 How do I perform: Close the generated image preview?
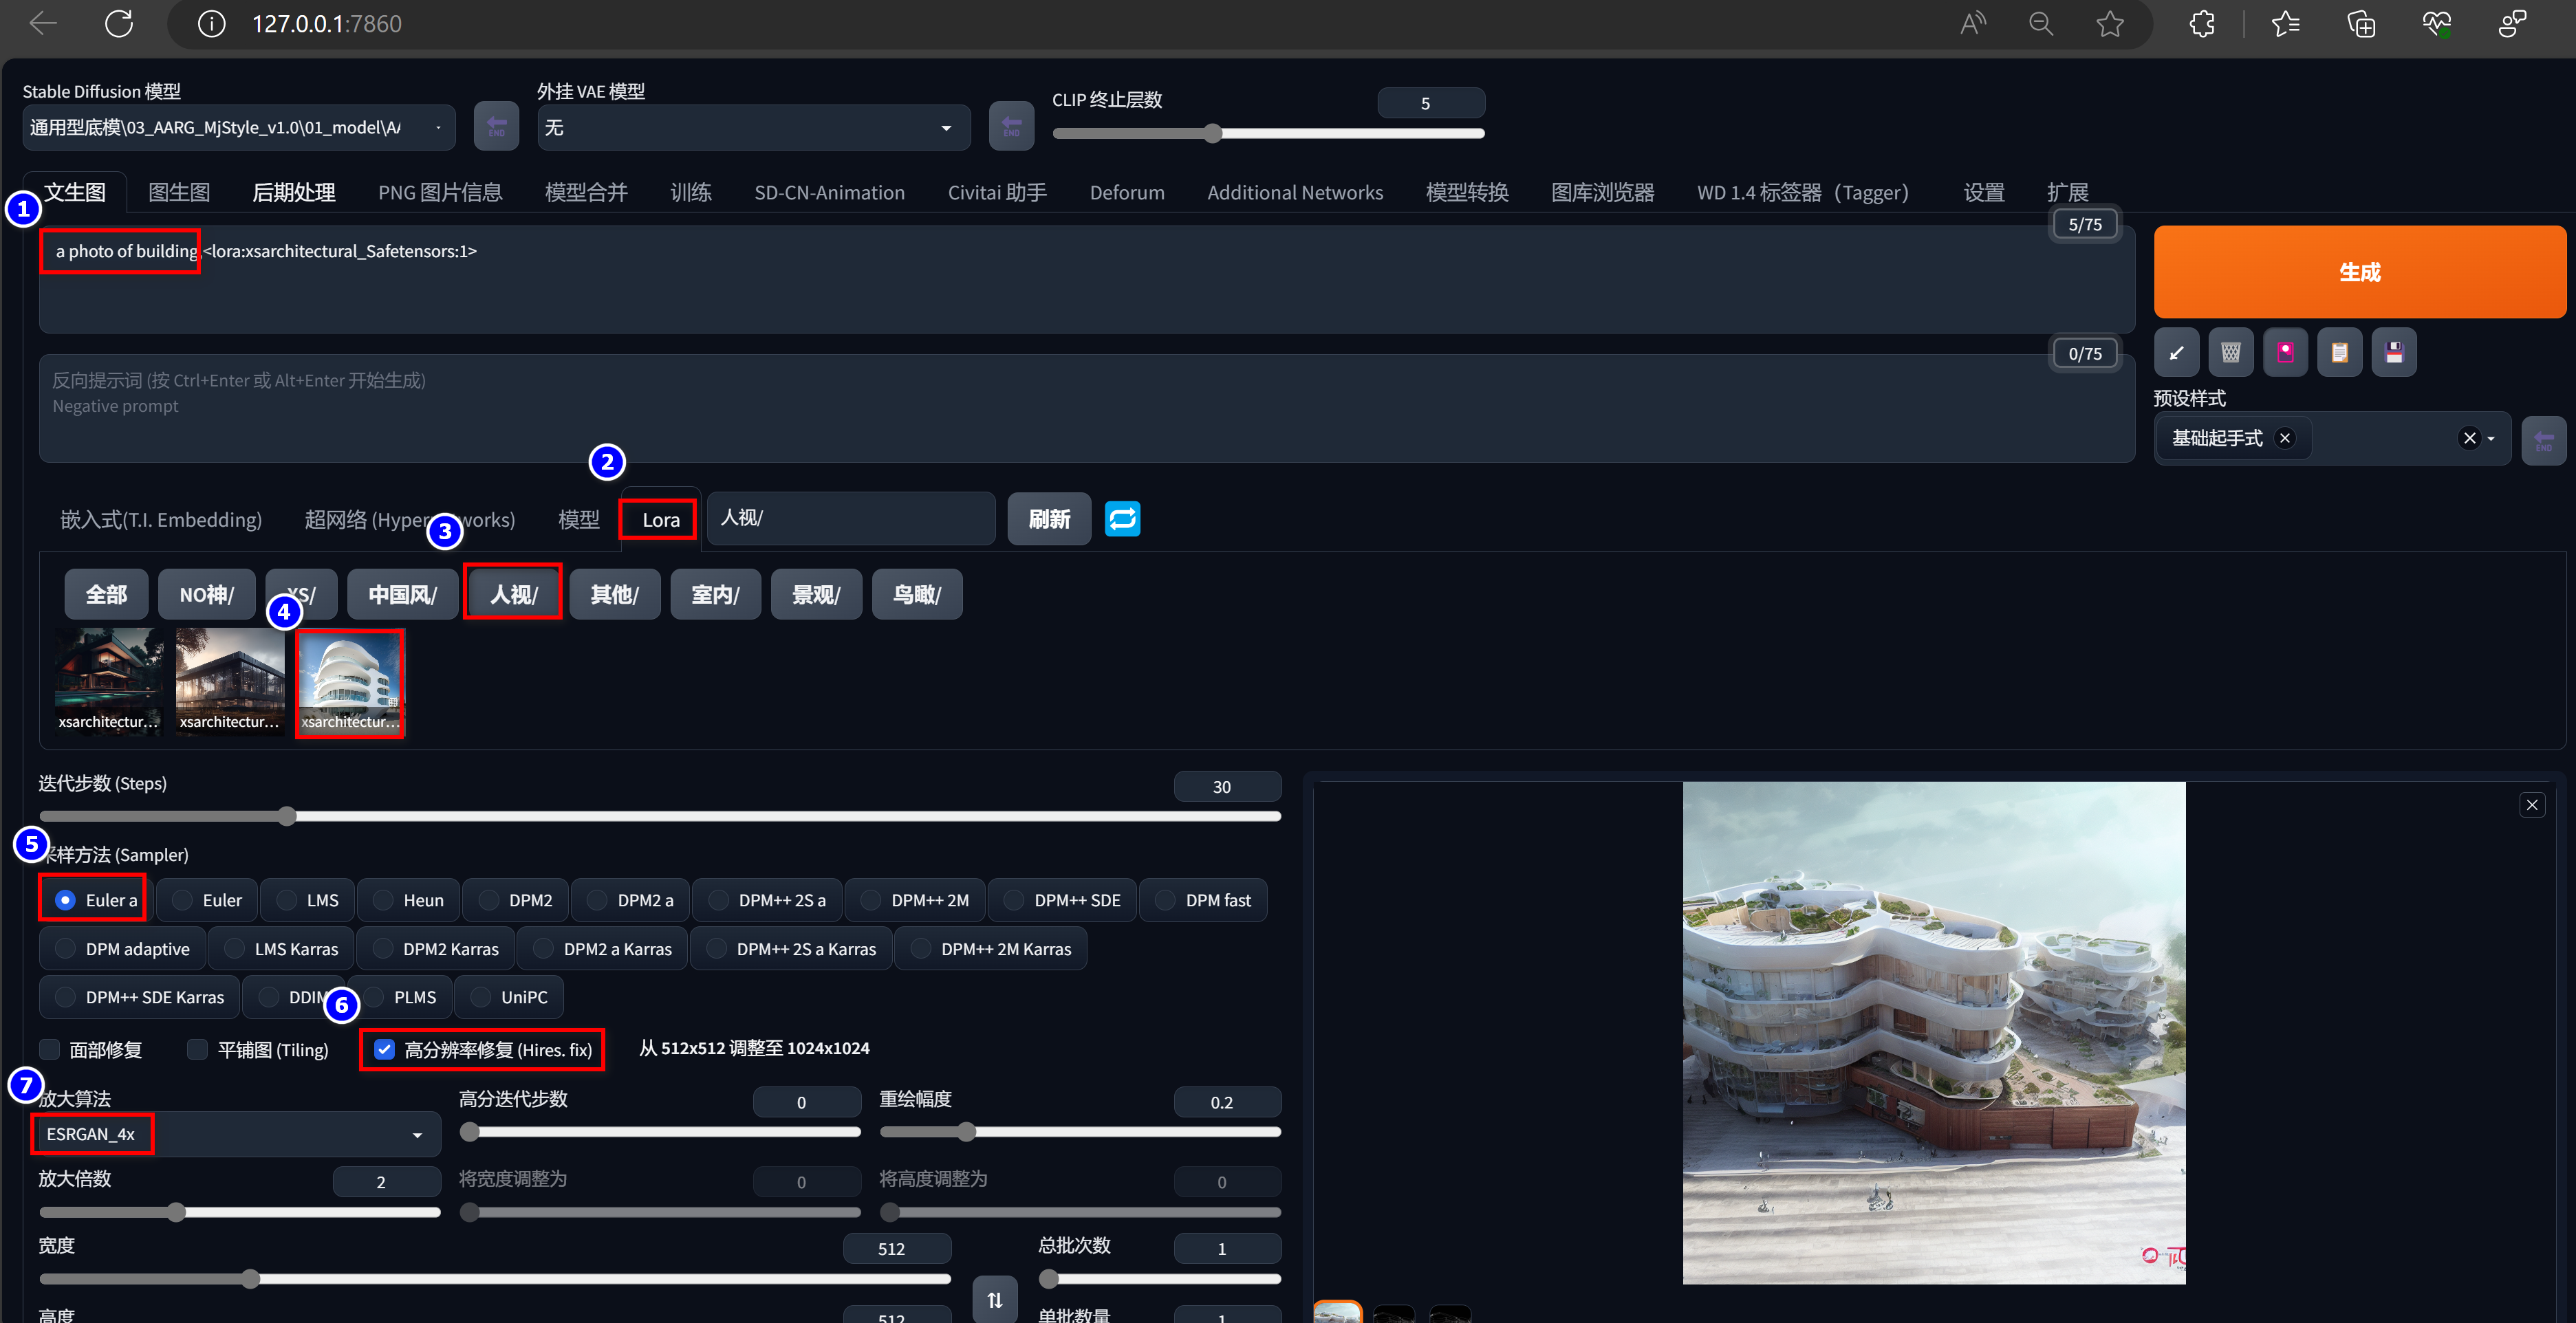tap(2531, 805)
